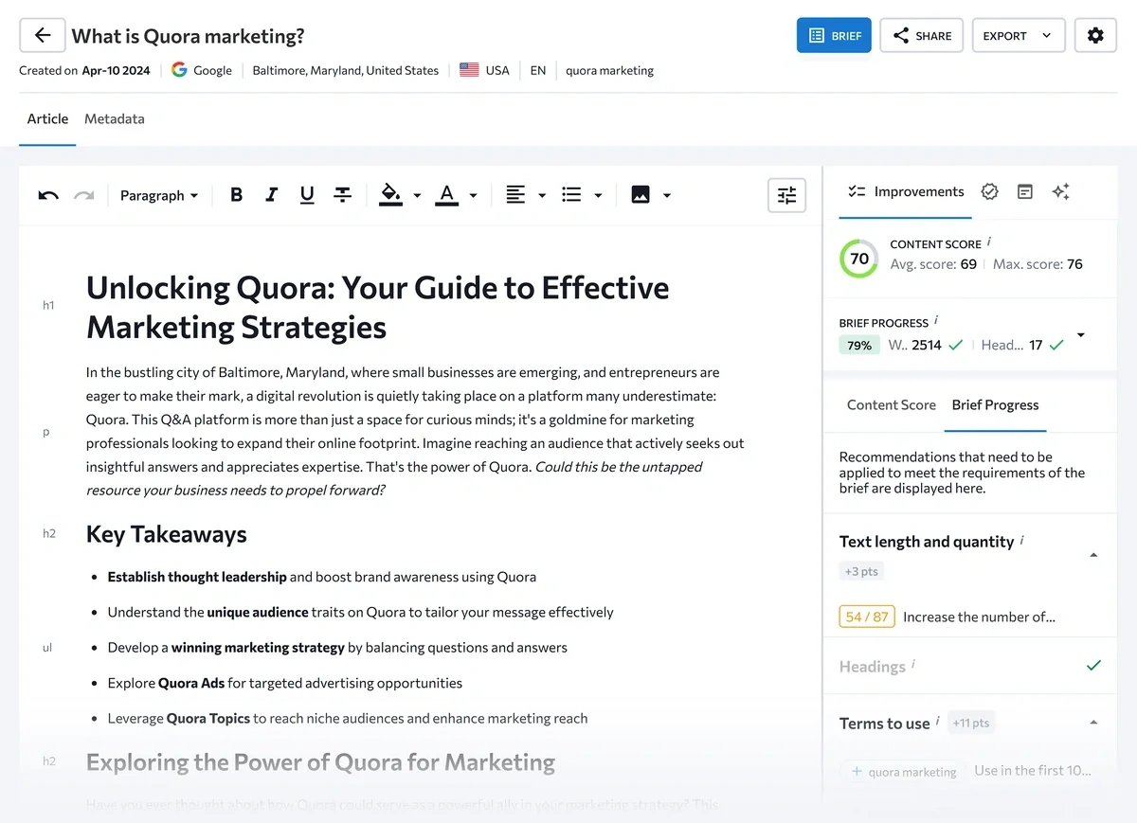Collapse the Text length and quantity section
Screen dimensions: 1137x823
pos(1093,555)
